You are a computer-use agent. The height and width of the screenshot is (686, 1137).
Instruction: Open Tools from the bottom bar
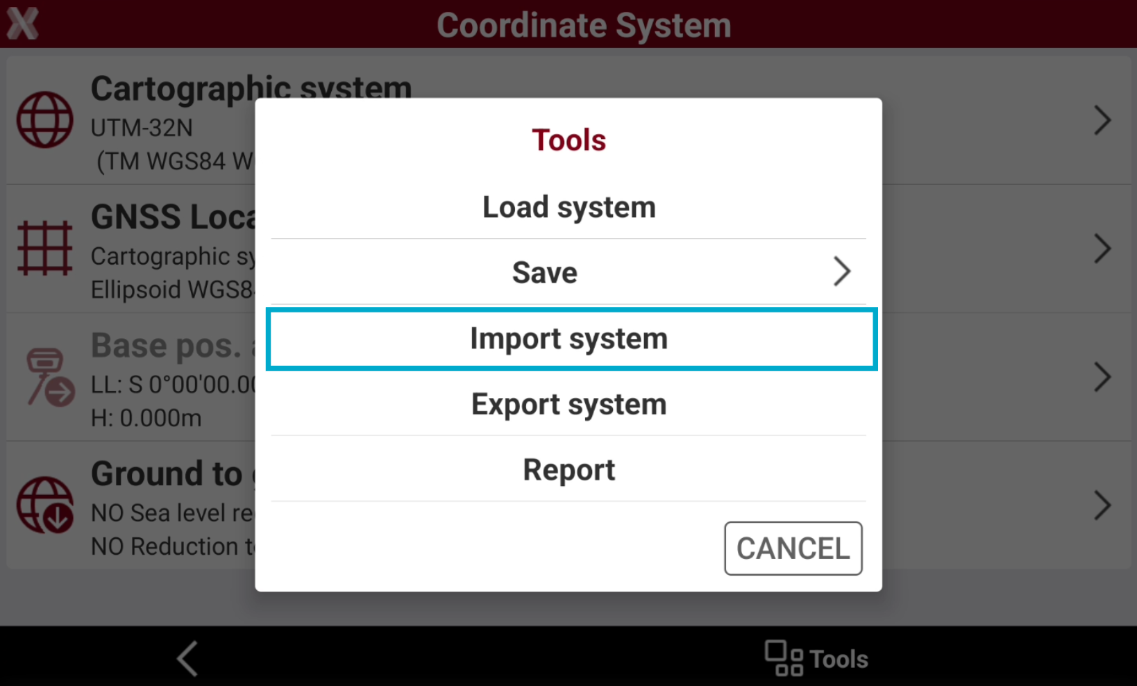coord(816,658)
